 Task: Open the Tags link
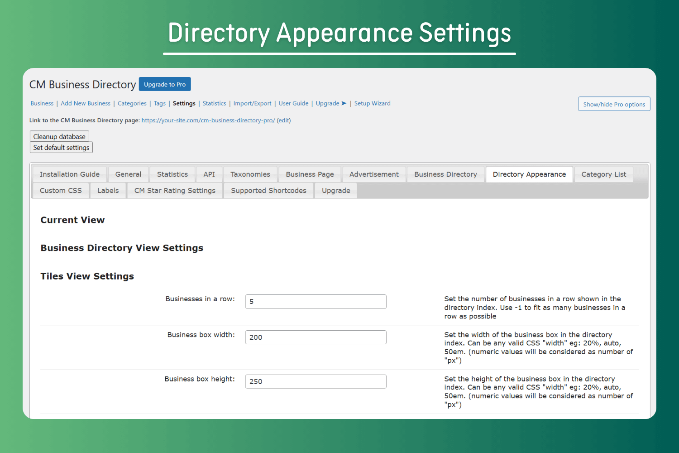[160, 103]
